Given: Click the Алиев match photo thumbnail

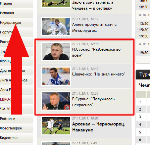Looking at the screenshot, I should (56, 26).
